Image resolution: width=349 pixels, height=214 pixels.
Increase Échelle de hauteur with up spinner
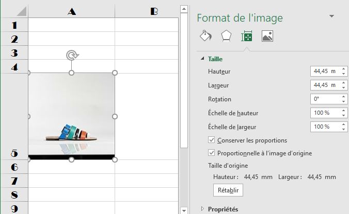344,111
